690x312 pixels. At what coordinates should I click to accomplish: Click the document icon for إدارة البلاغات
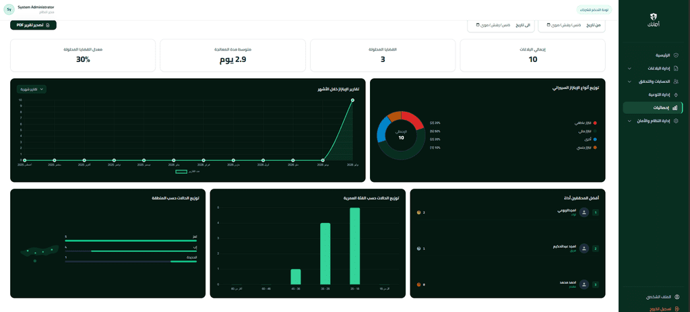677,69
